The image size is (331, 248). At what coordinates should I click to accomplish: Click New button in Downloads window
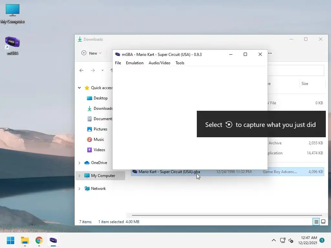click(91, 53)
